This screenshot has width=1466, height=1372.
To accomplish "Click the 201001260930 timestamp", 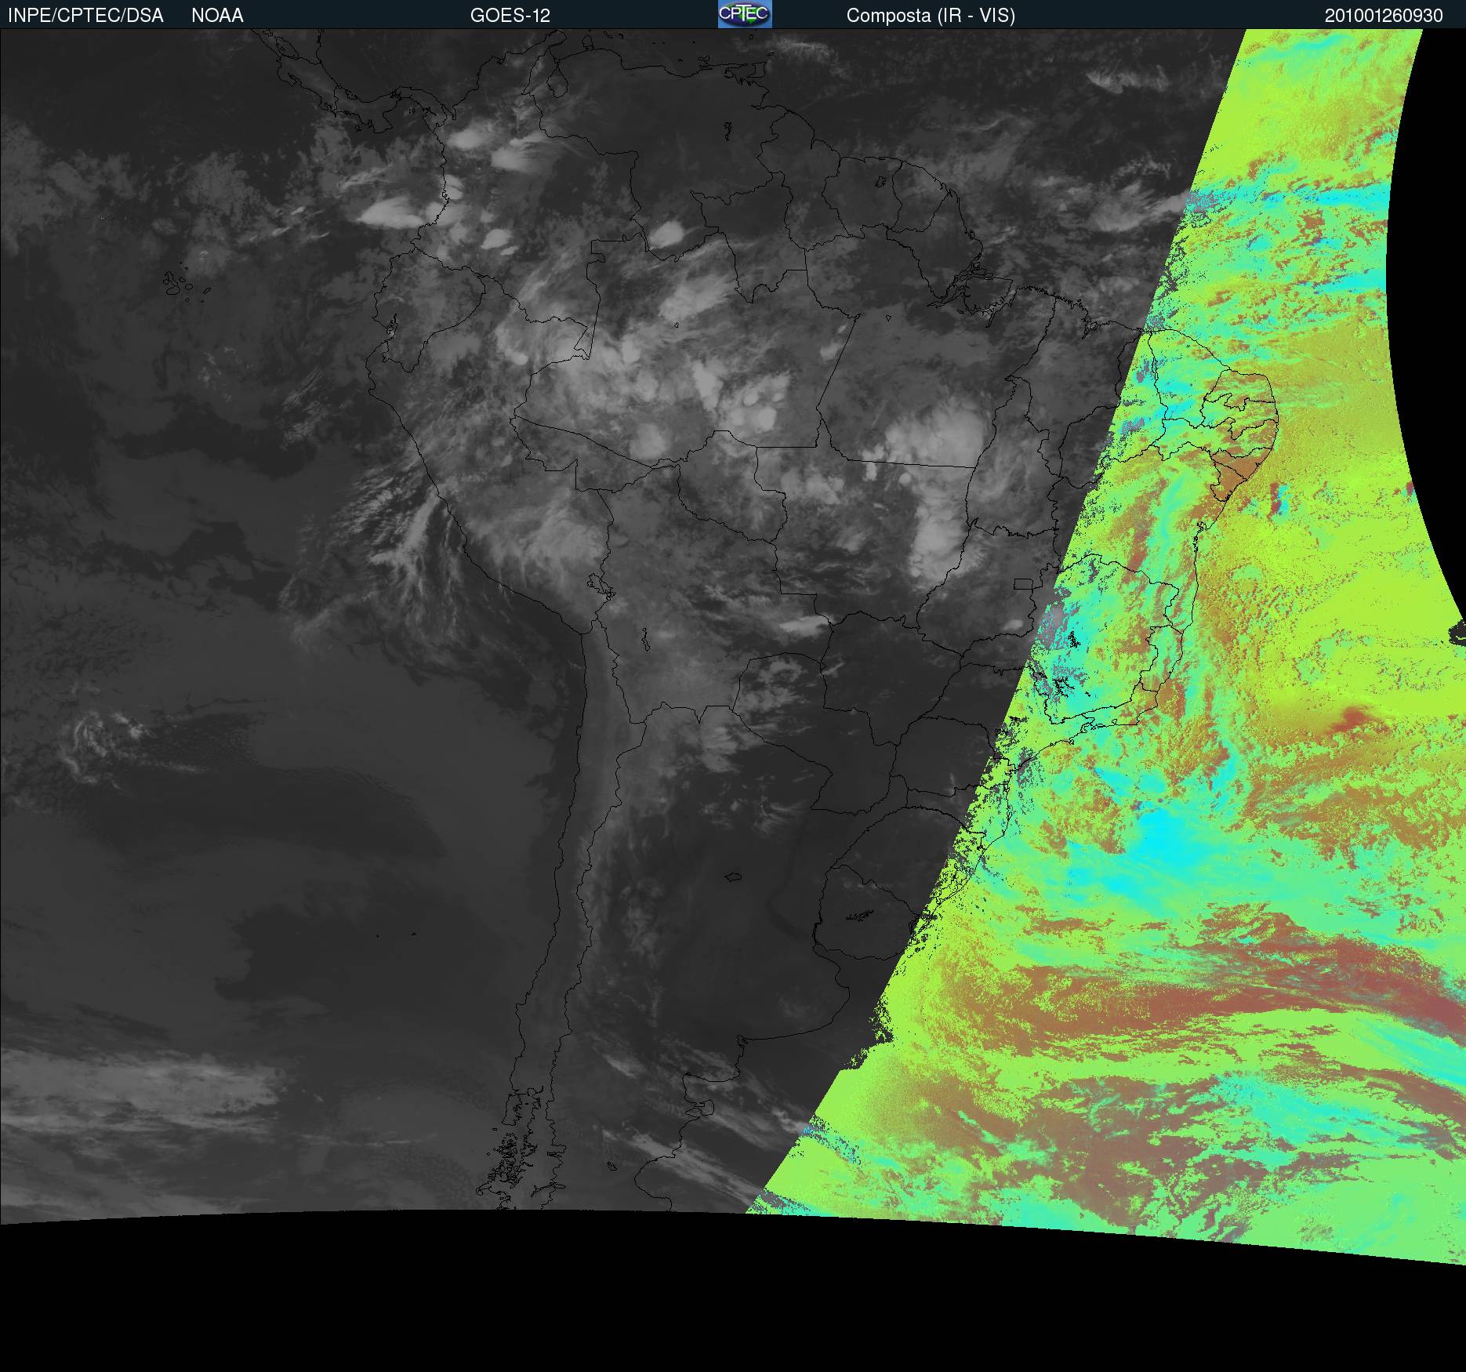I will (1384, 16).
